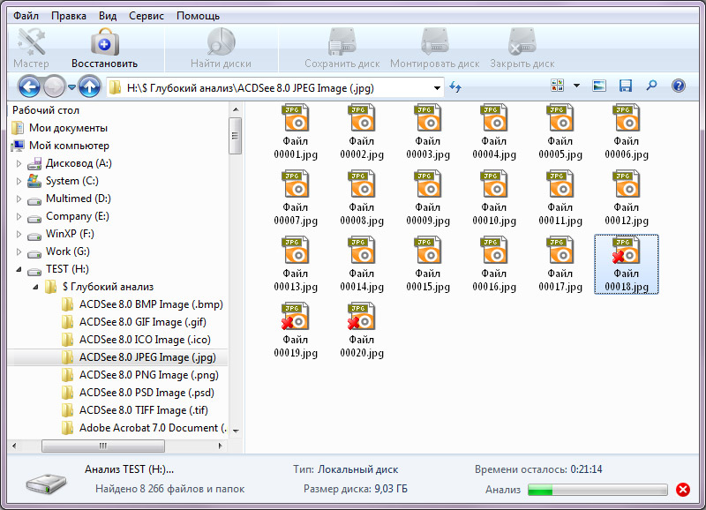
Task: Click the analysis progress bar
Action: [x=597, y=490]
